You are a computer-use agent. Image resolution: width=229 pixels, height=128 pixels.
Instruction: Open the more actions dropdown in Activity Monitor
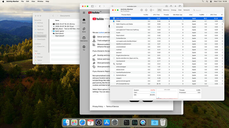[152, 10]
